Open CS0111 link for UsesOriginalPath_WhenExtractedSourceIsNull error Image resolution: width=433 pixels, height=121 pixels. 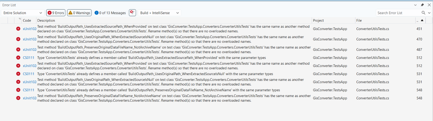coord(28,74)
